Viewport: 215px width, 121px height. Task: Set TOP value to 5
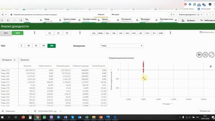(21, 46)
